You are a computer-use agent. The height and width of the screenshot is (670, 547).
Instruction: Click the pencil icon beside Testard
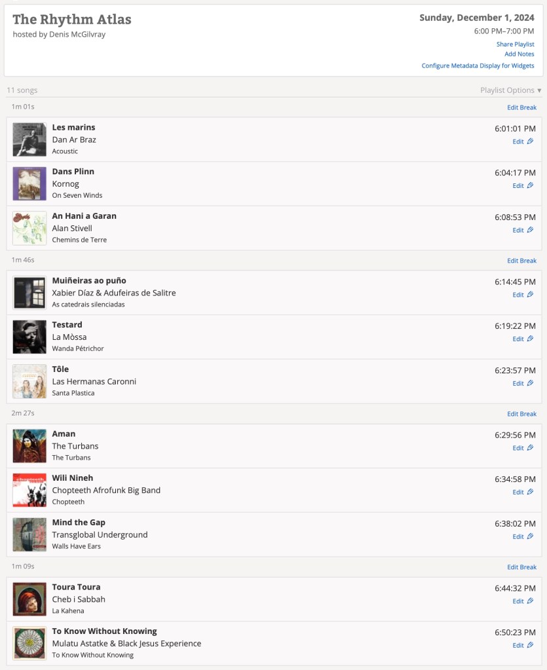pos(530,339)
